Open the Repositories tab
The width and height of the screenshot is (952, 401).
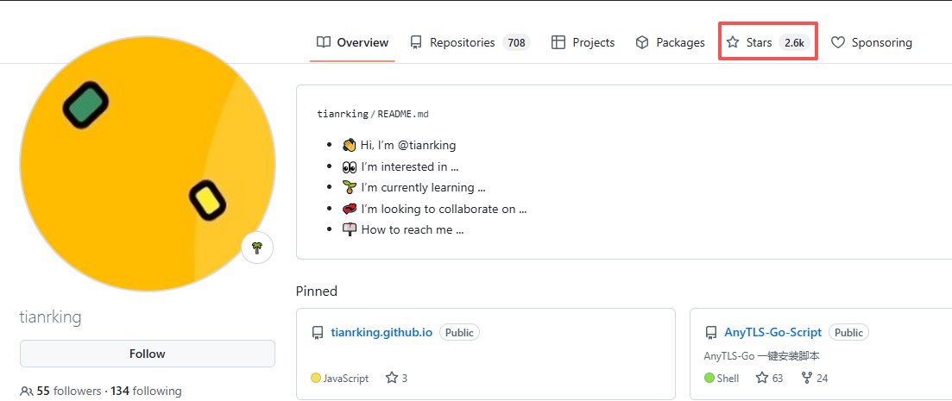(470, 42)
